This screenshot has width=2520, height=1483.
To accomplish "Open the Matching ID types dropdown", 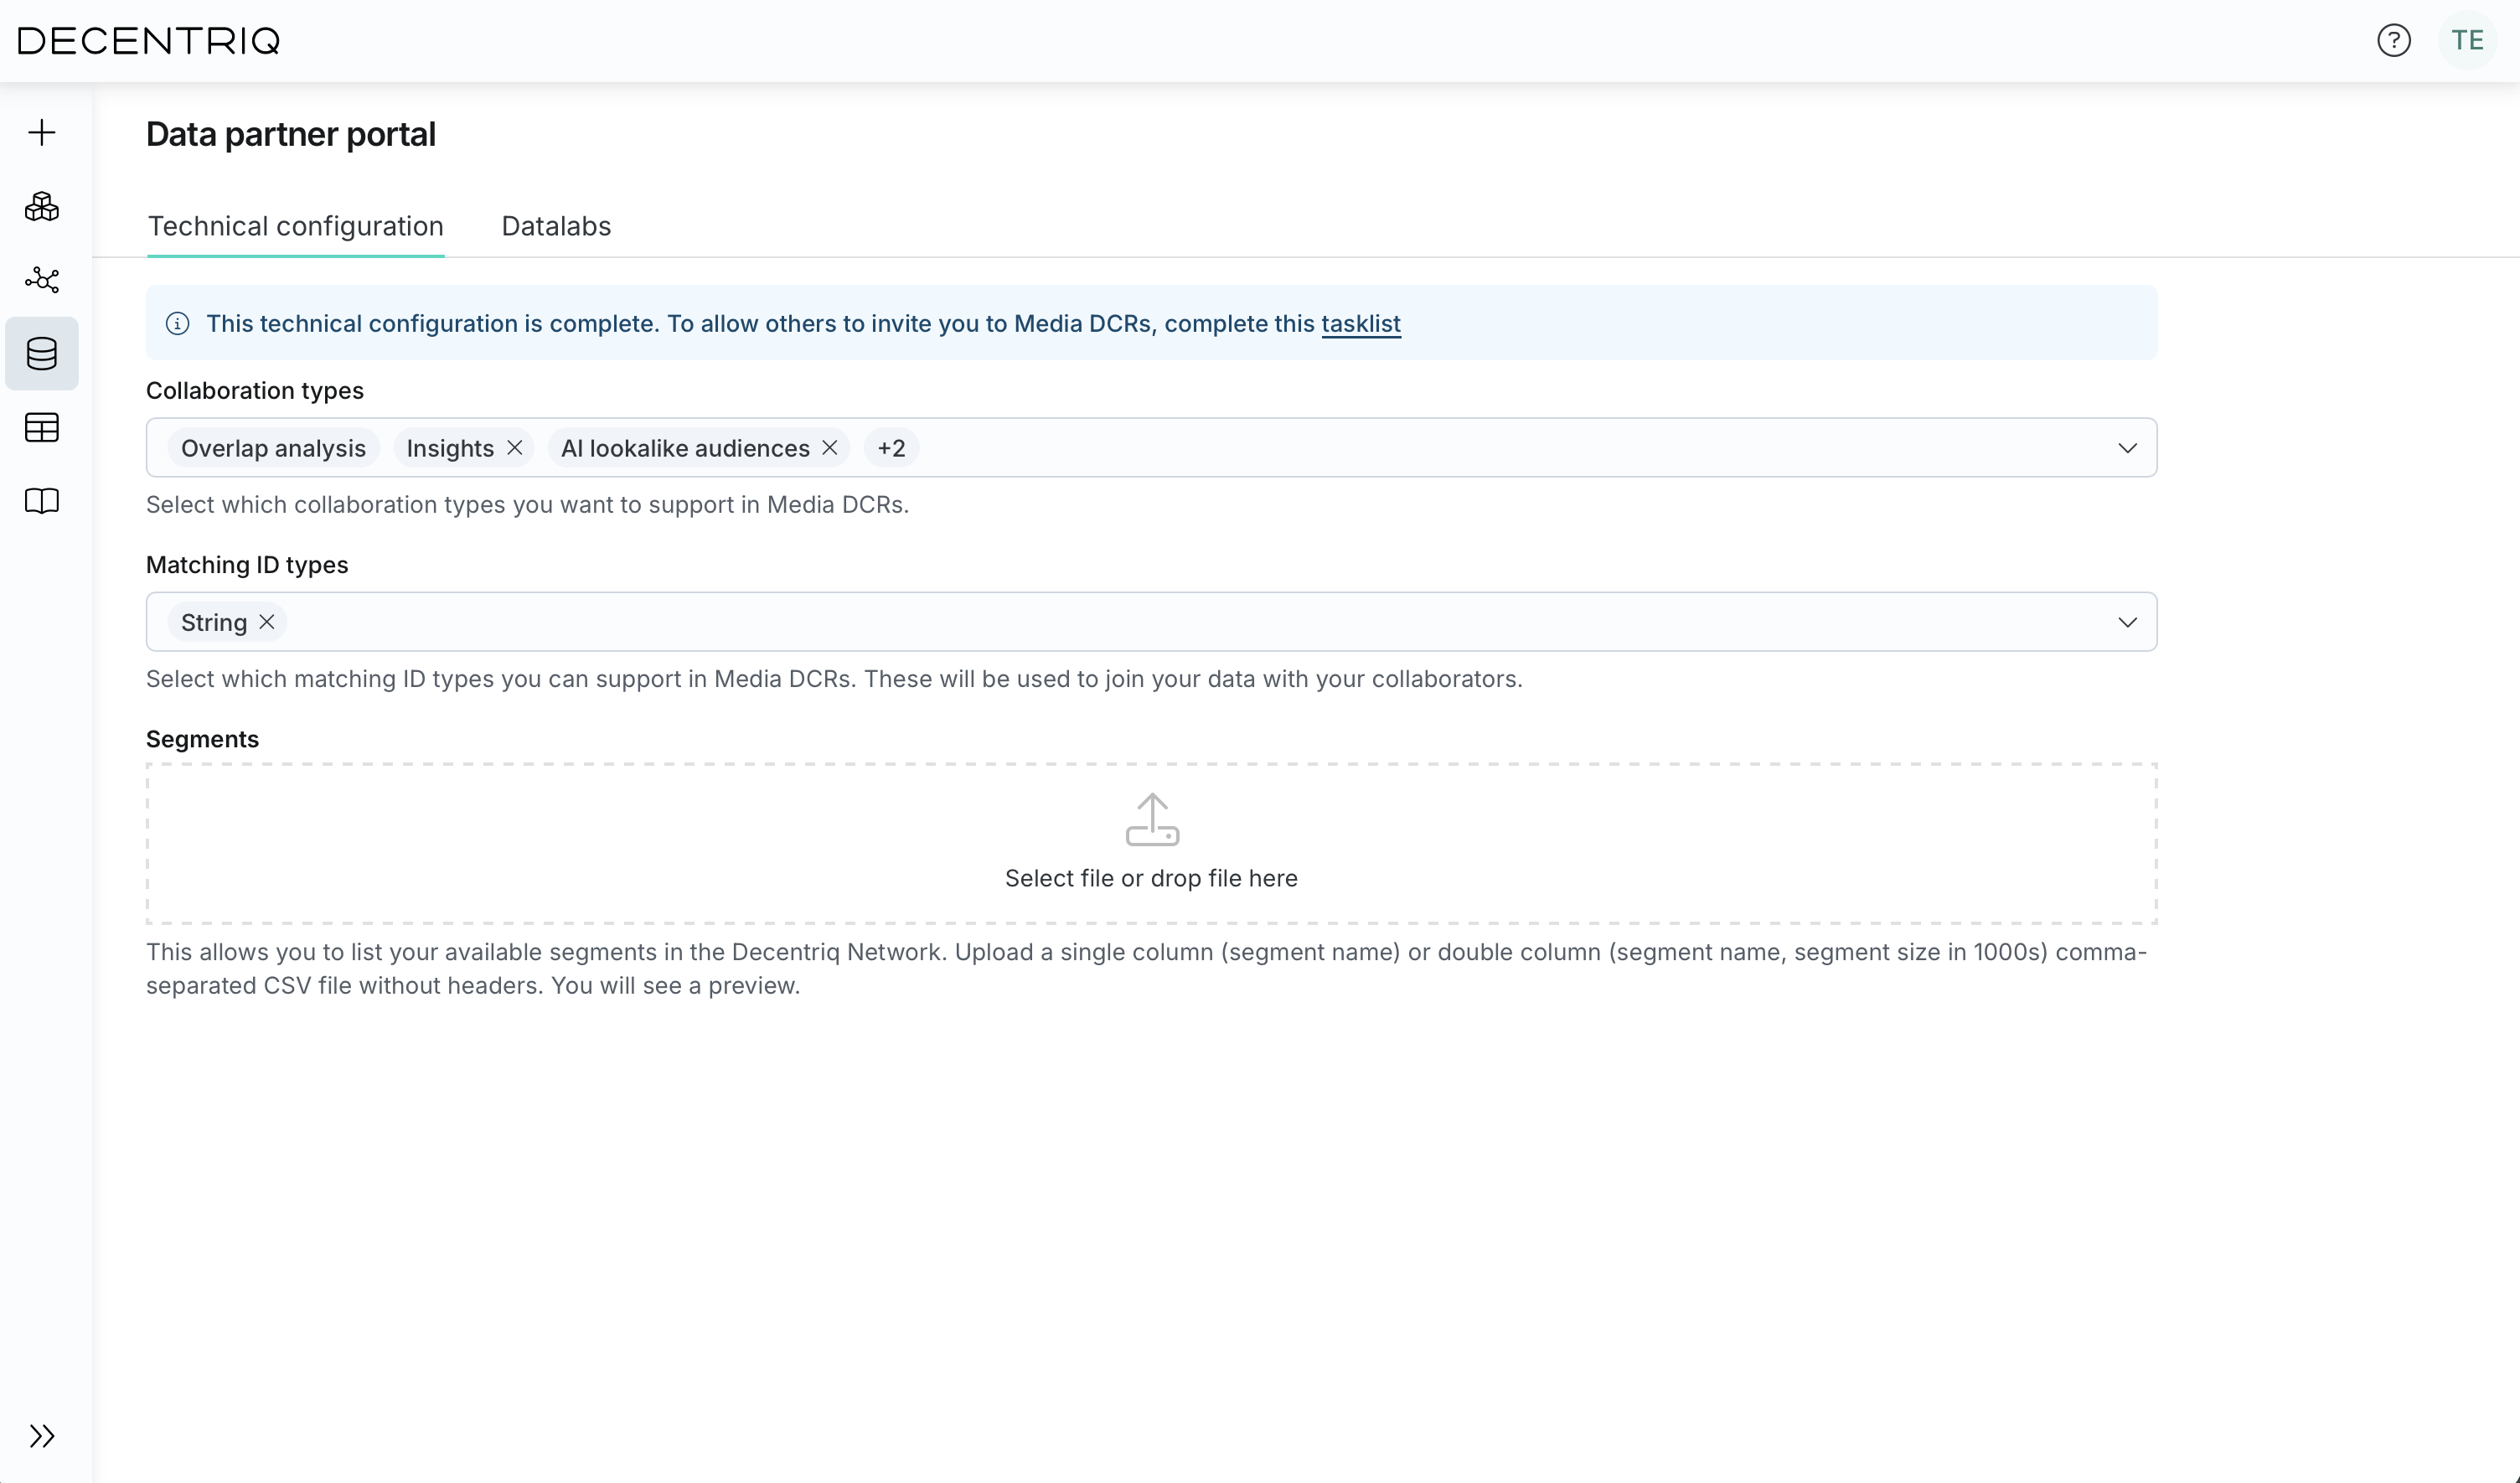I will click(x=2128, y=621).
